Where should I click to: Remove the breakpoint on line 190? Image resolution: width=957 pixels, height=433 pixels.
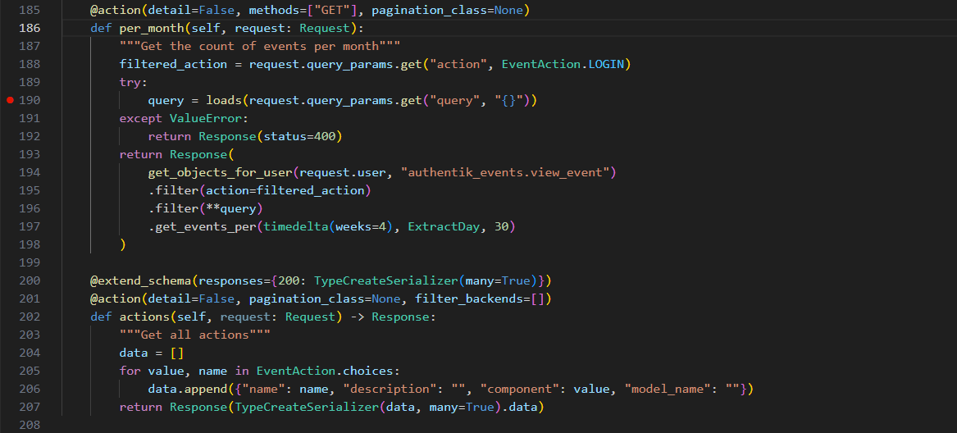pyautogui.click(x=10, y=100)
